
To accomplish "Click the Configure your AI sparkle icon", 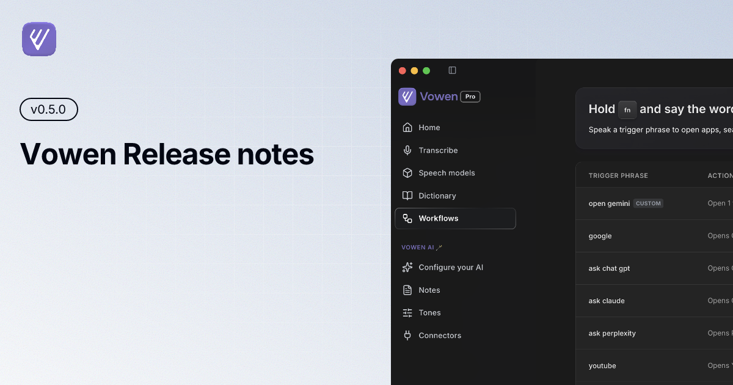I will (x=407, y=268).
